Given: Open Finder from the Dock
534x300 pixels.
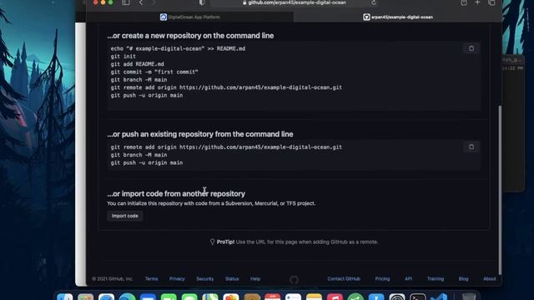Looking at the screenshot, I should [65, 297].
